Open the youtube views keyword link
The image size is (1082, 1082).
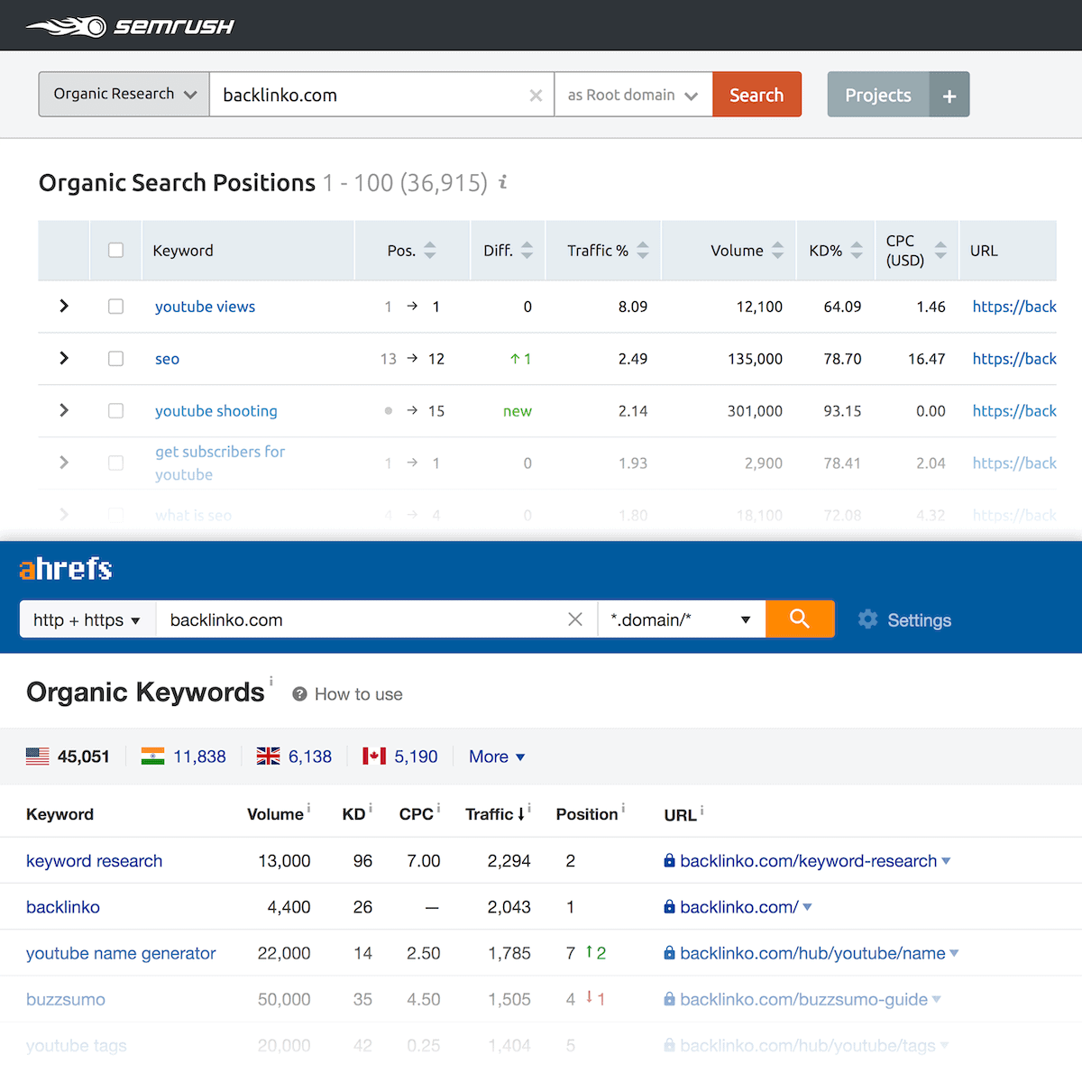pos(205,307)
